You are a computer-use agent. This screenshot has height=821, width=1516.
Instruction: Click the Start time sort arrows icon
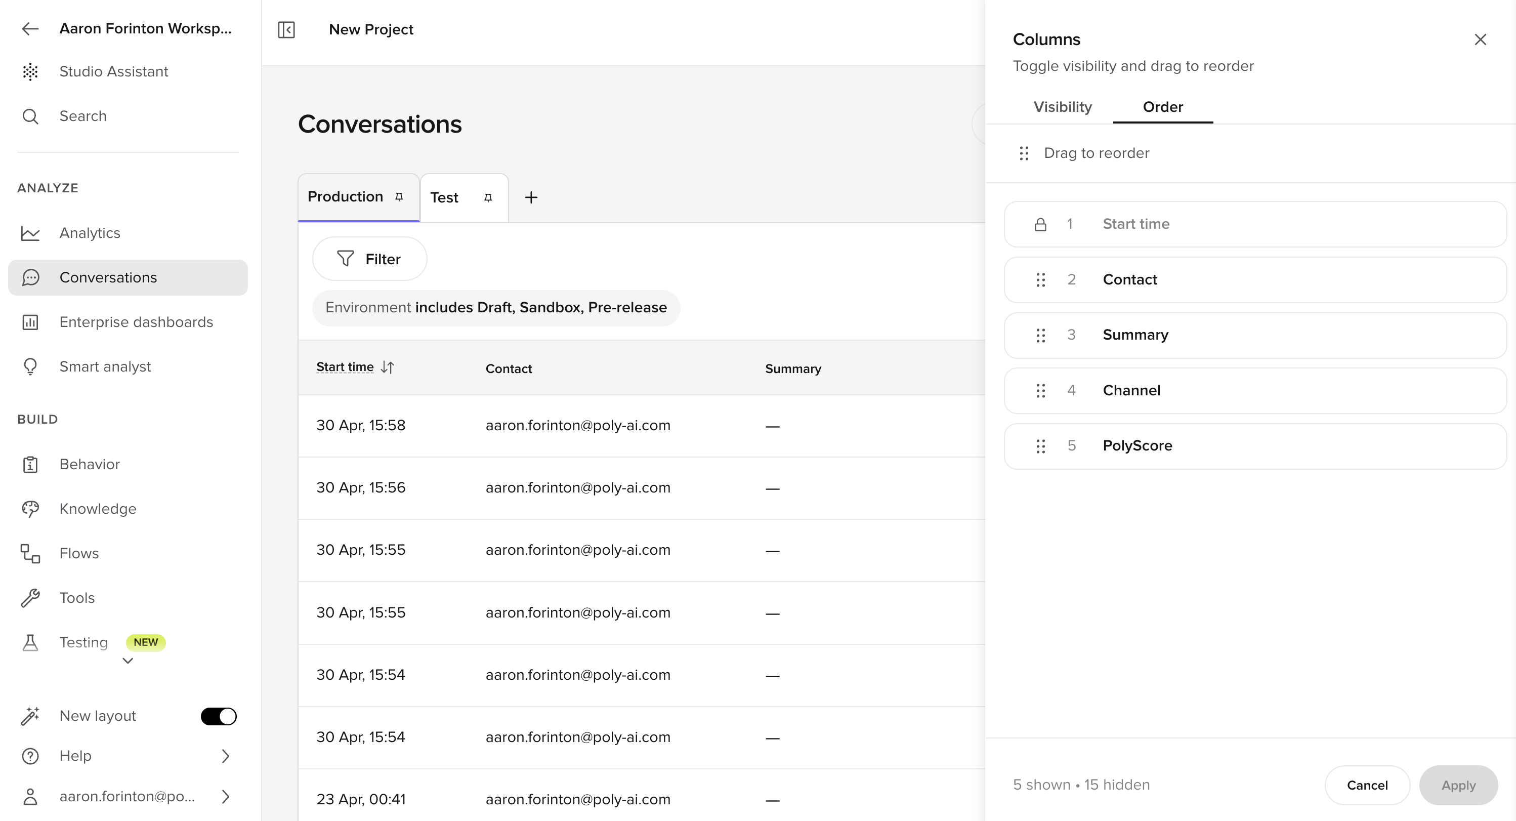(387, 368)
